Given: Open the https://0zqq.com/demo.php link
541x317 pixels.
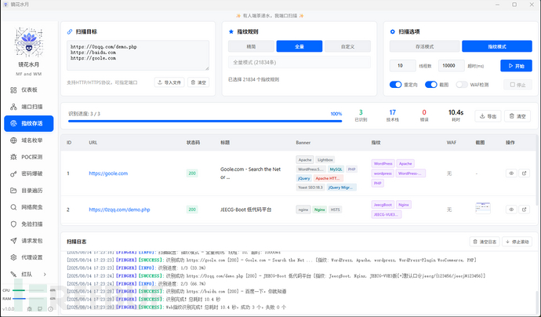Looking at the screenshot, I should [x=119, y=210].
